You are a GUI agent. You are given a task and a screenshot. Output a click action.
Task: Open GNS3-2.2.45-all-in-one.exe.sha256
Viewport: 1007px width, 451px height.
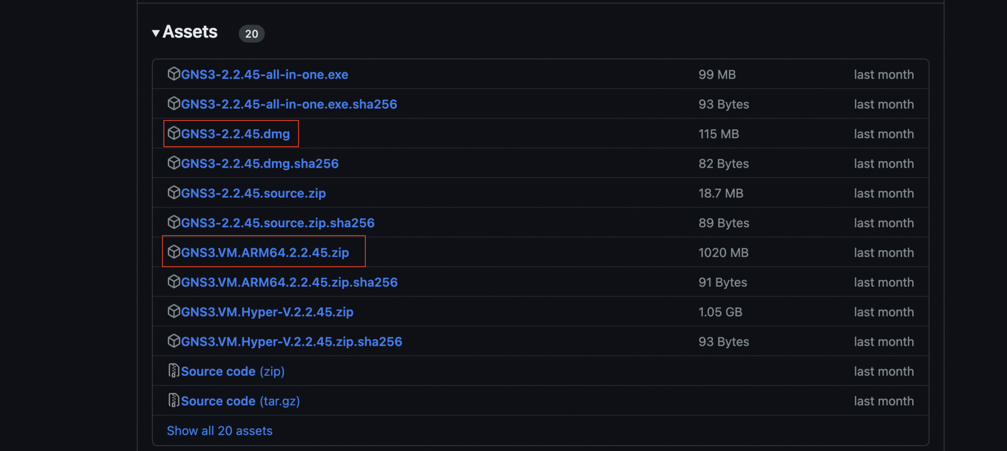tap(290, 104)
